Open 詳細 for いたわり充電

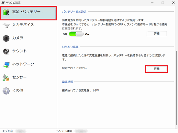tap(157, 69)
